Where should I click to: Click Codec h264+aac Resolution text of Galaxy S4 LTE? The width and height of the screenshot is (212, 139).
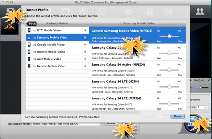tap(112, 92)
